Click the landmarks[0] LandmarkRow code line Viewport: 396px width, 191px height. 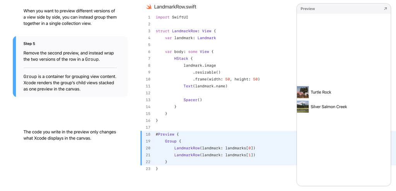coord(214,148)
